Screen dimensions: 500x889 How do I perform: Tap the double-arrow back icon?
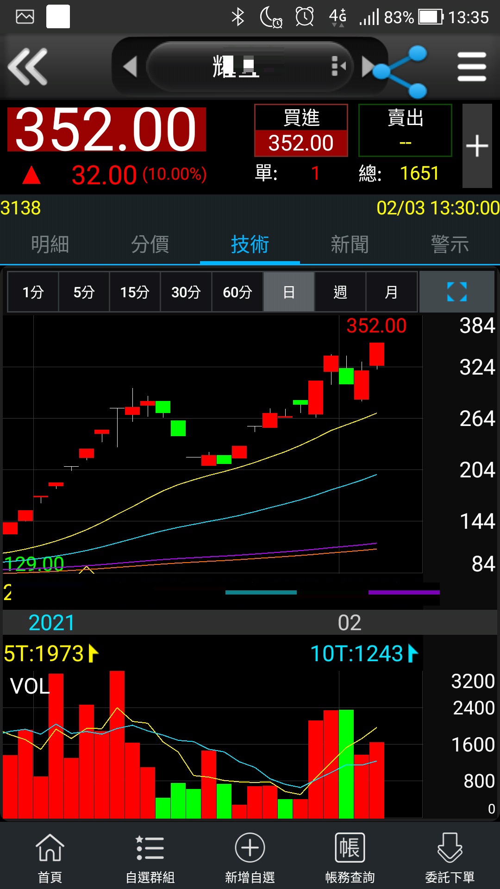click(28, 67)
